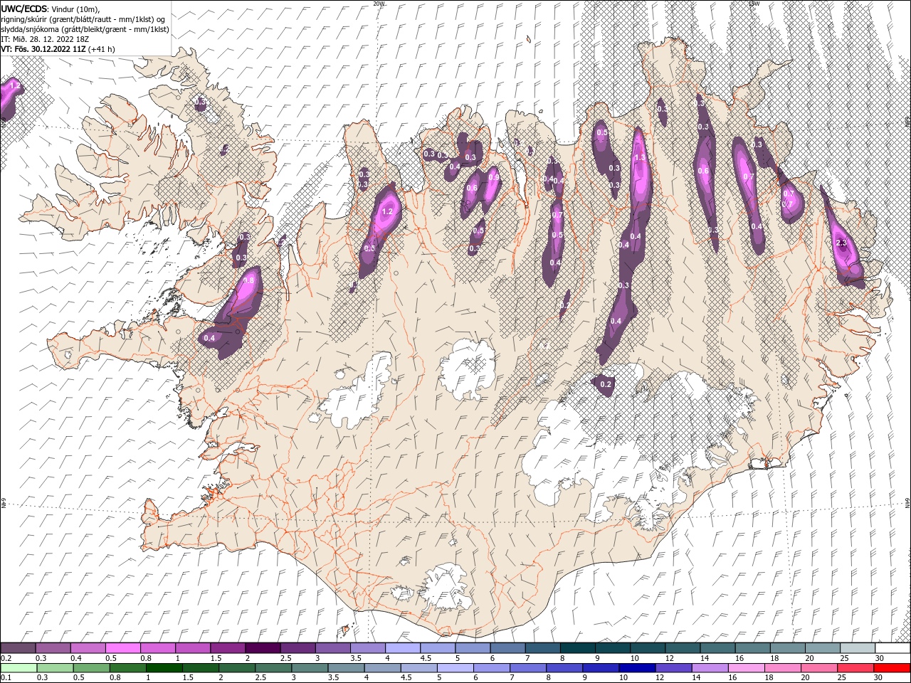Click the 'rigning/skúrir' legend description line
Viewport: 911px width, 683px height.
[83, 19]
